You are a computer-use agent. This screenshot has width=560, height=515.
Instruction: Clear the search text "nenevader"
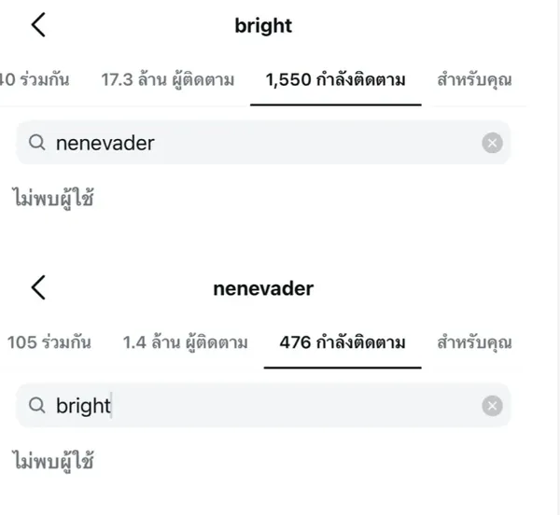pyautogui.click(x=492, y=143)
